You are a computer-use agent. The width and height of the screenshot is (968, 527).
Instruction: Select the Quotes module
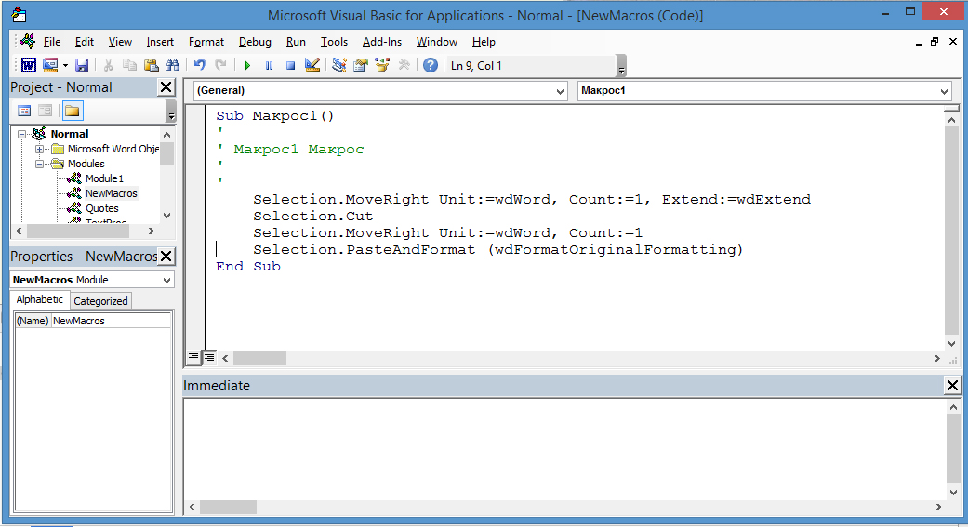point(102,208)
